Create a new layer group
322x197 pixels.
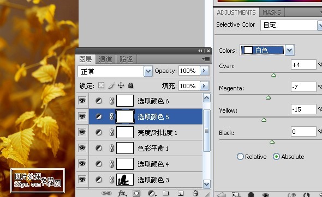[x=166, y=193]
